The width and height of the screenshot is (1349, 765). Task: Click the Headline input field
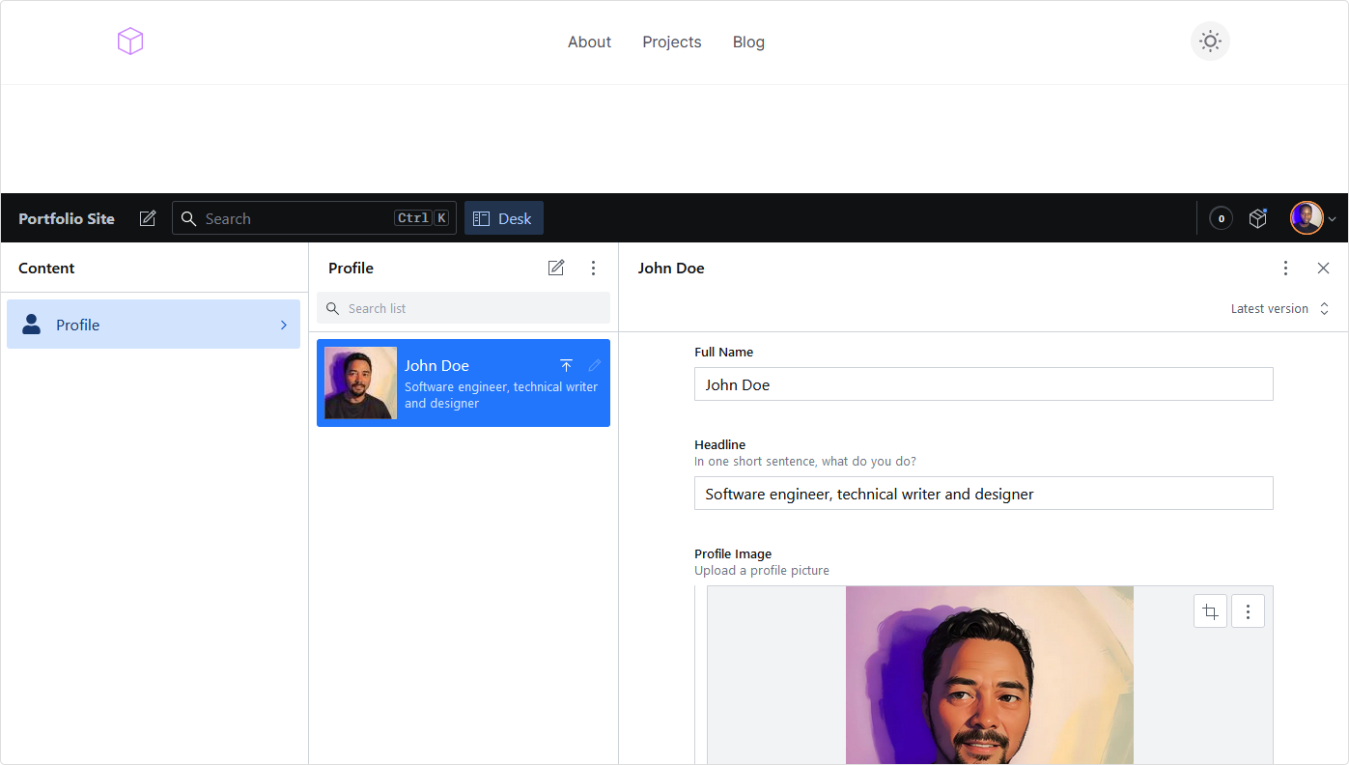(x=983, y=494)
